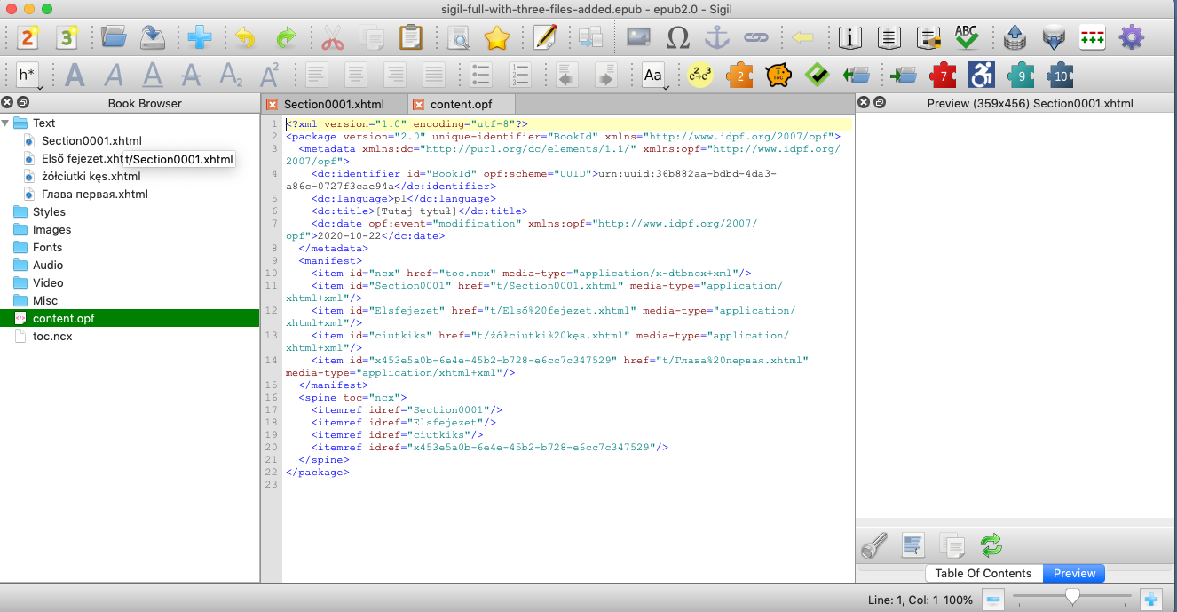This screenshot has width=1177, height=612.
Task: Run the blue puzzle plugin number 10
Action: (1060, 76)
